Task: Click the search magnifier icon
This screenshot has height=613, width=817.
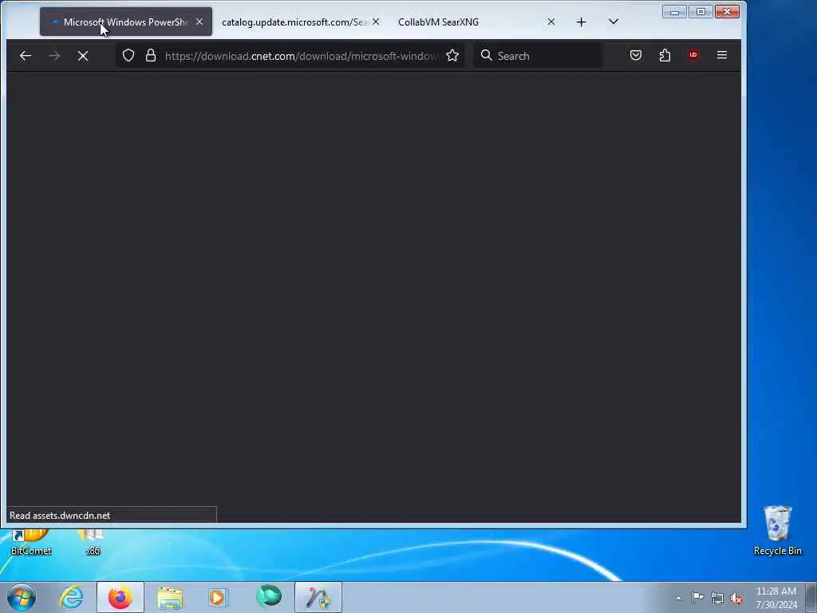Action: pos(486,55)
